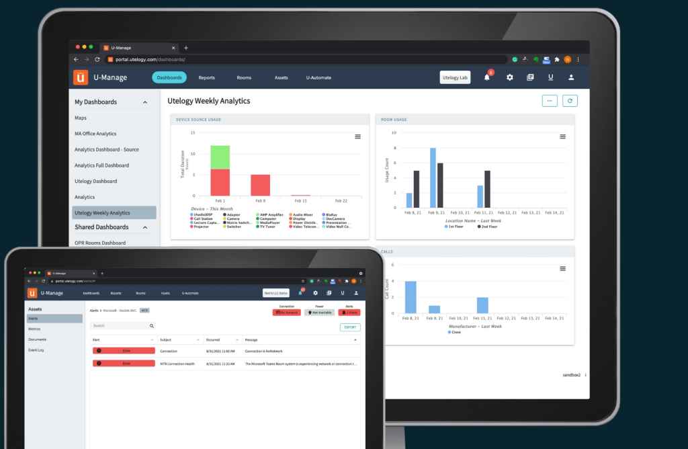Open Device Source Usage chart hamburger menu

pyautogui.click(x=357, y=136)
